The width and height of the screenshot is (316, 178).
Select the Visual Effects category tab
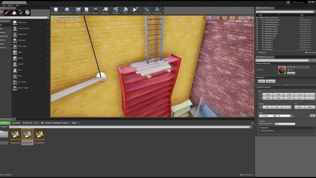click(4, 36)
